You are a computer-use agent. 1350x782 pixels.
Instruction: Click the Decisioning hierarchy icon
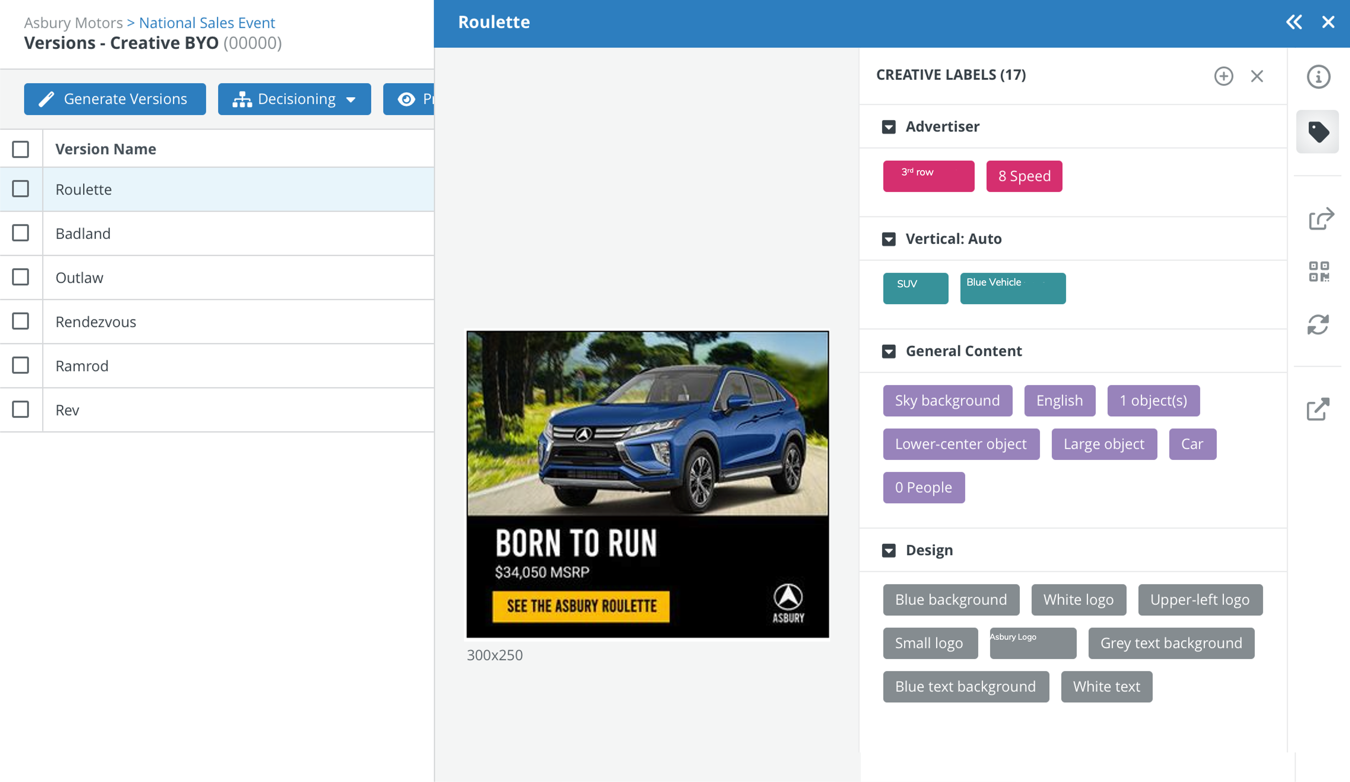pos(242,99)
